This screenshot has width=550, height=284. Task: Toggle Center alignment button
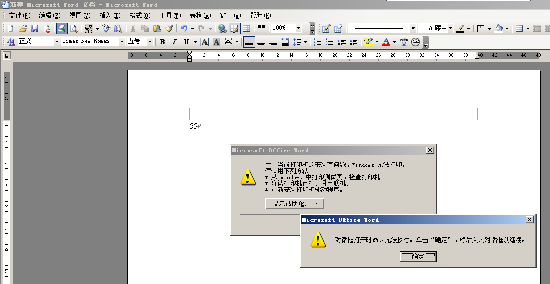(x=261, y=42)
